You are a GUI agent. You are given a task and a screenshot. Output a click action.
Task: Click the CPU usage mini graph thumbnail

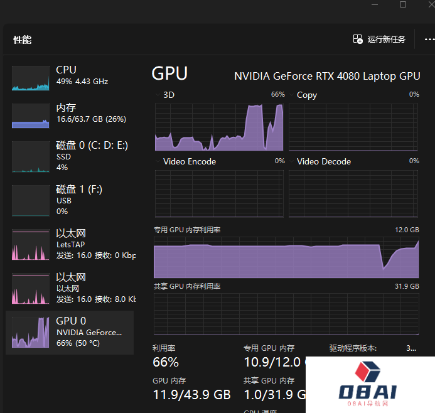click(x=31, y=78)
